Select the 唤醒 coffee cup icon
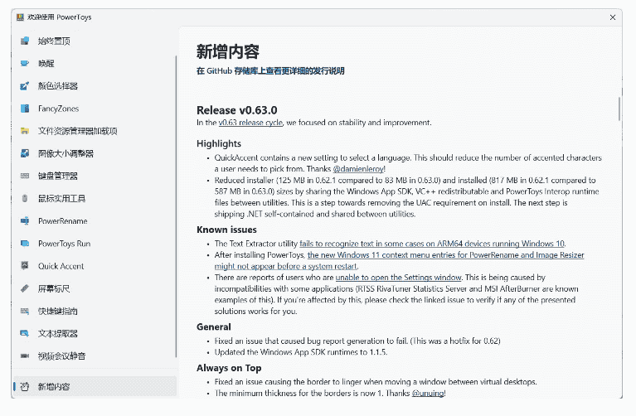636x416 pixels. point(25,63)
